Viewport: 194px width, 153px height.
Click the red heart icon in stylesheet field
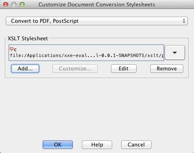(11, 49)
